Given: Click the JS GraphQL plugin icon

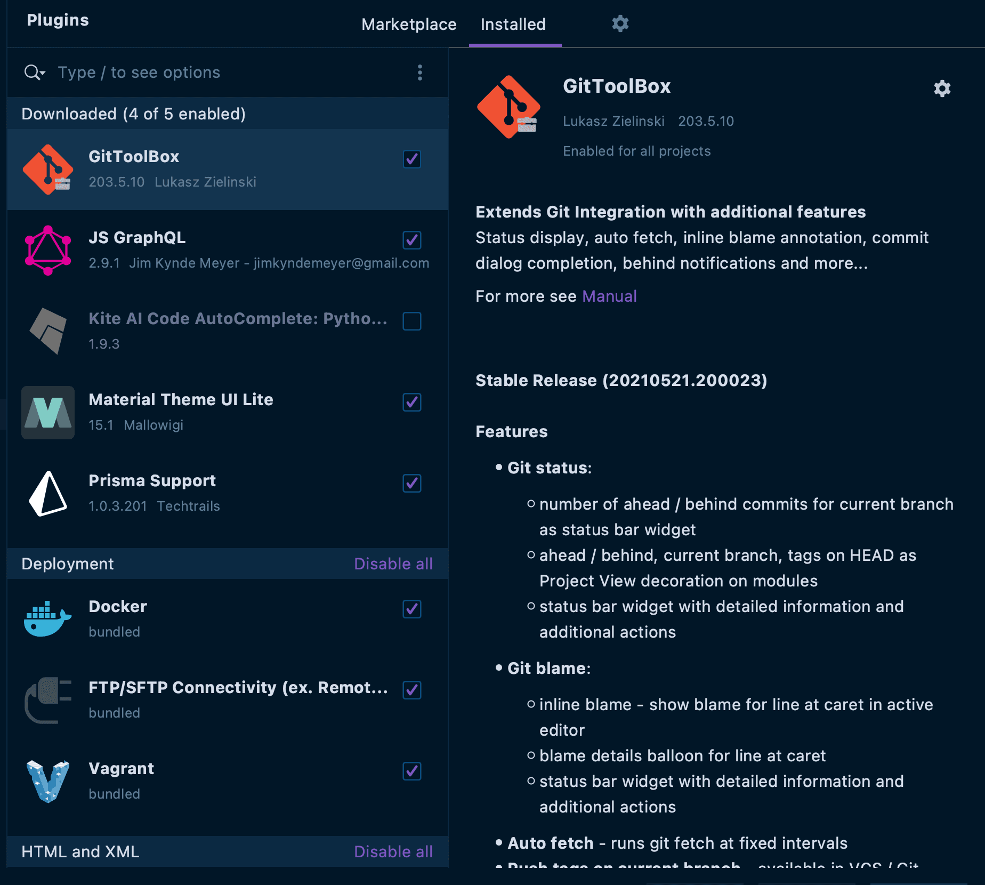Looking at the screenshot, I should coord(48,251).
